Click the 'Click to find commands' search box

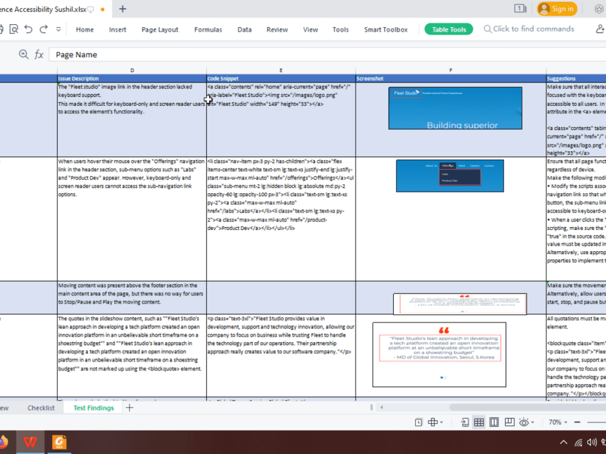528,29
